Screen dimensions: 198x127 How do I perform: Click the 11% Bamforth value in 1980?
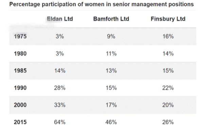pyautogui.click(x=111, y=54)
